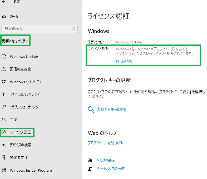Click the back arrow icon

pyautogui.click(x=4, y=2)
